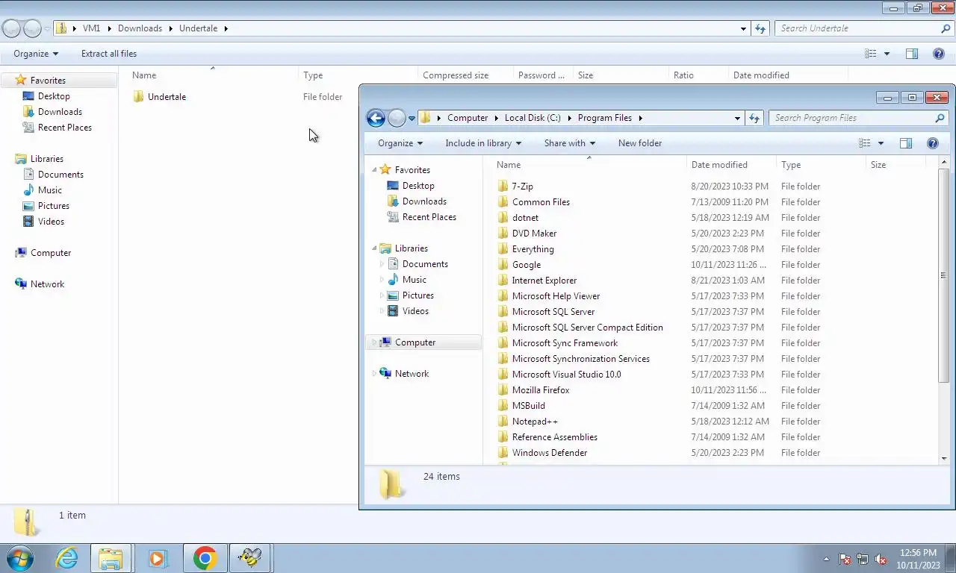
Task: Click the volume muted tray icon
Action: (x=881, y=559)
